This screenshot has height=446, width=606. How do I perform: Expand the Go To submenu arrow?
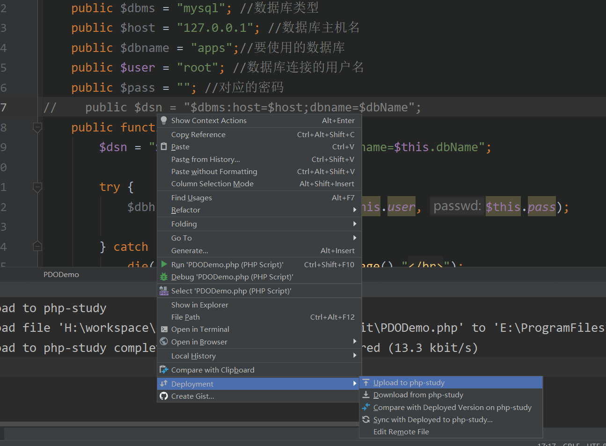pyautogui.click(x=355, y=238)
